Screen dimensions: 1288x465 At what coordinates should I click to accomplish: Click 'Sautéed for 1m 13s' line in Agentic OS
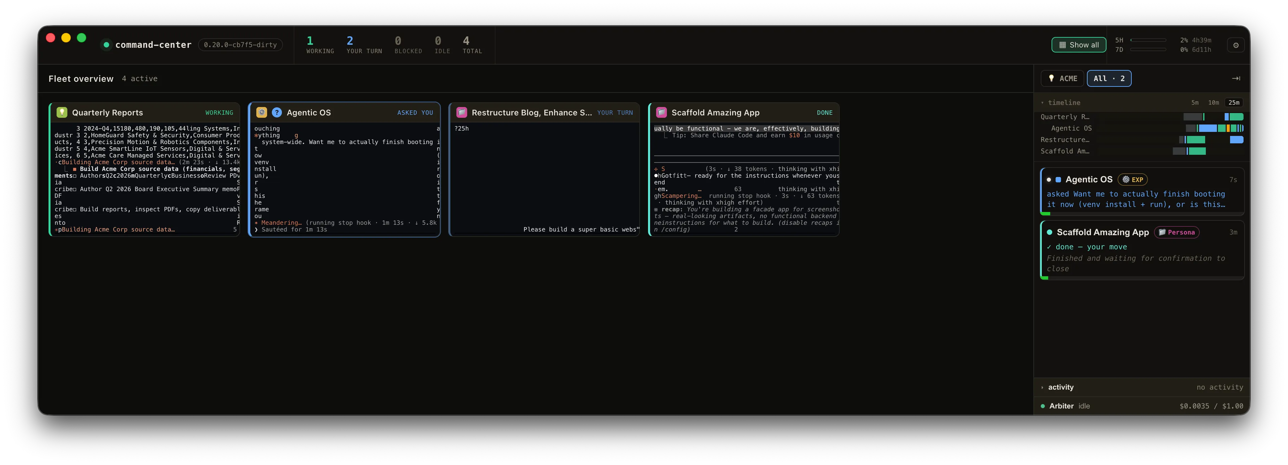(294, 230)
